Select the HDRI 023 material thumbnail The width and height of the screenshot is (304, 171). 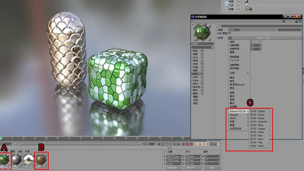pyautogui.click(x=28, y=159)
